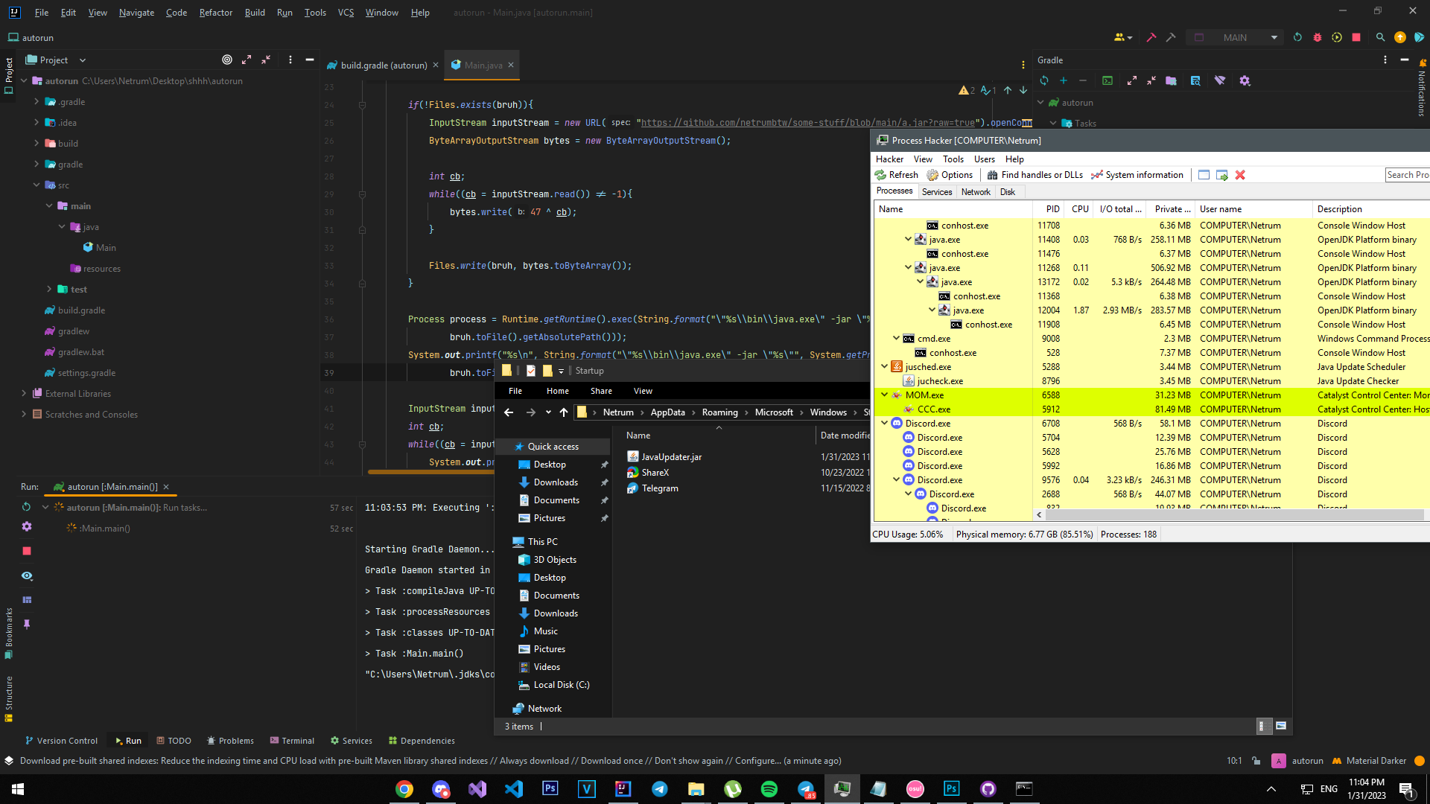Click the Process Hacker Refresh button
Viewport: 1430px width, 804px height.
897,175
